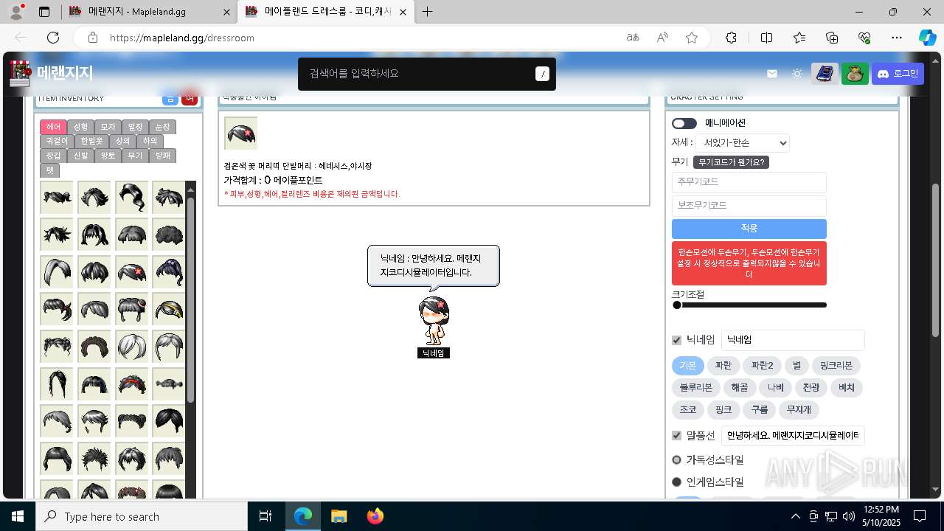Toggle the sun light-mode icon
Image resolution: width=944 pixels, height=531 pixels.
[x=797, y=74]
